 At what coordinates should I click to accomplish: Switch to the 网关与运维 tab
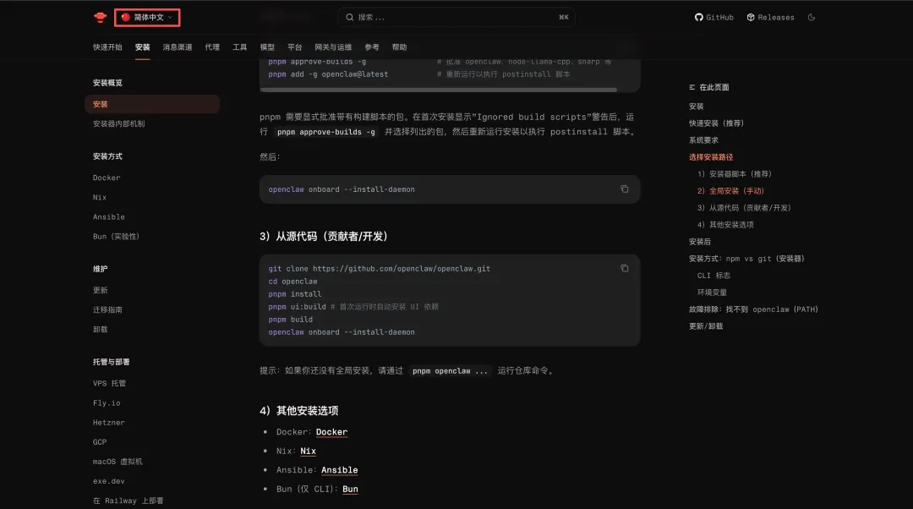point(333,47)
